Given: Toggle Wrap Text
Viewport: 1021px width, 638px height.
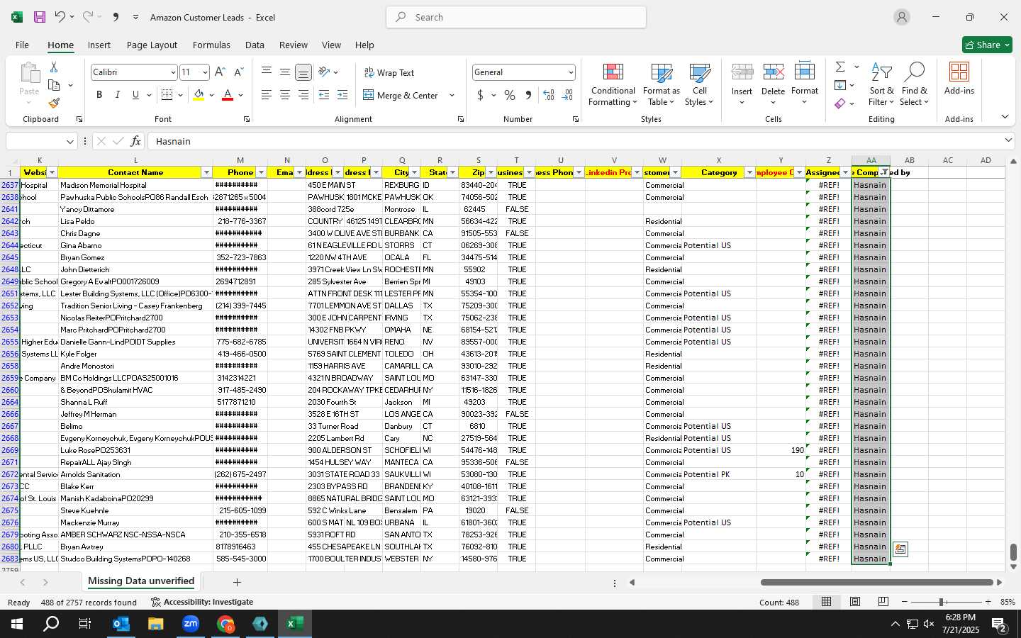Looking at the screenshot, I should 389,73.
